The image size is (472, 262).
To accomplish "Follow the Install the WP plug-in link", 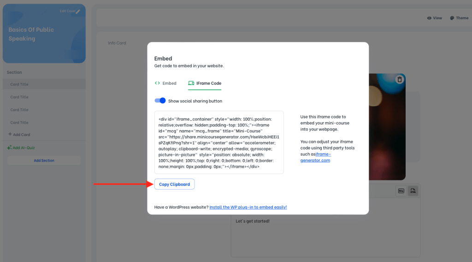I will (x=248, y=207).
